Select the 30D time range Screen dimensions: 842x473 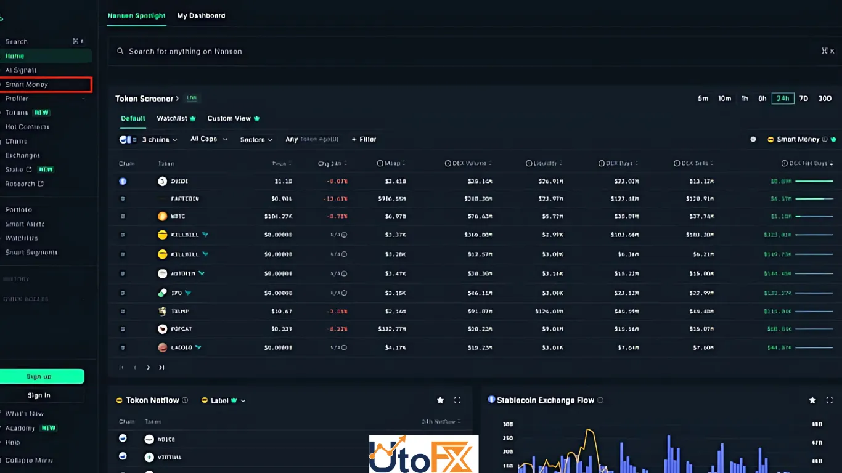825,99
